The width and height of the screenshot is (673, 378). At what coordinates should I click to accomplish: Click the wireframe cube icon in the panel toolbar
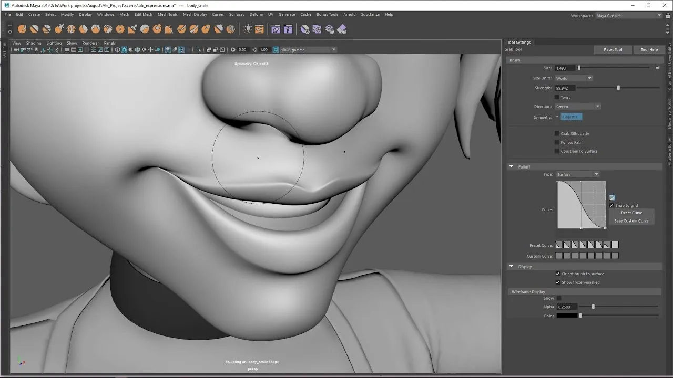[118, 50]
